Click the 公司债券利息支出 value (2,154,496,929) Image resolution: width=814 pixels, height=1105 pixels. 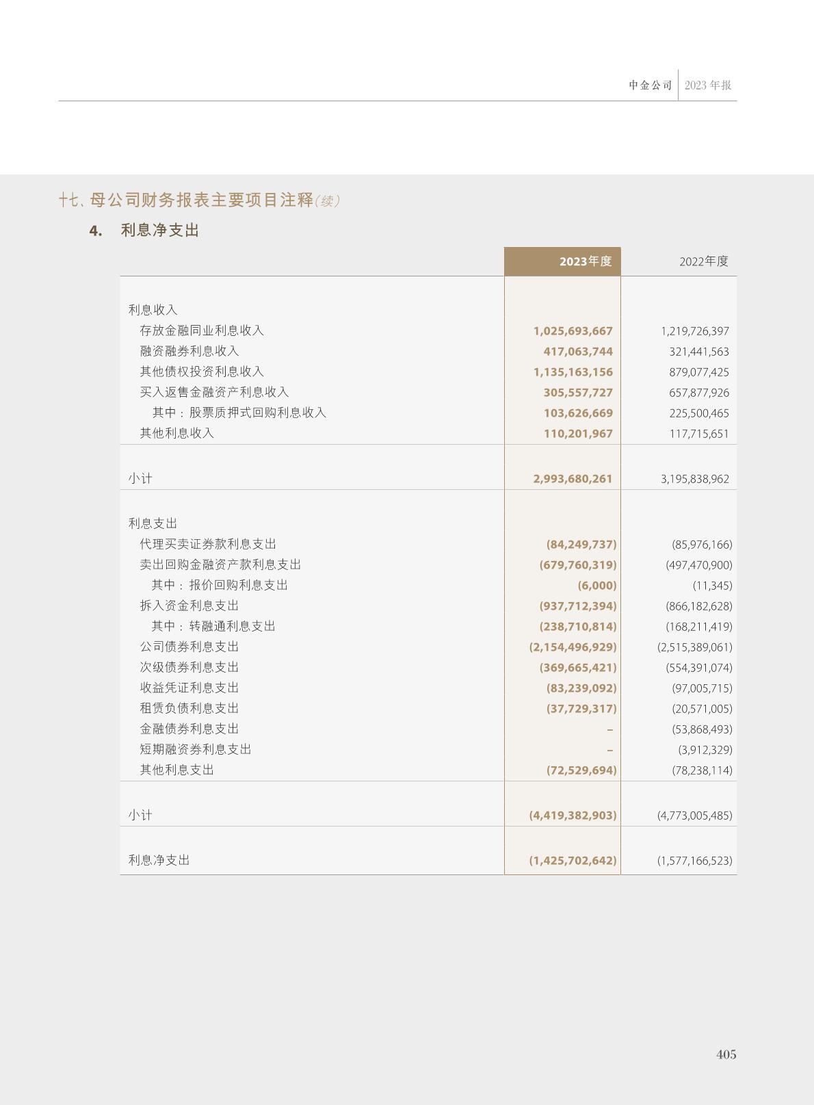coord(573,647)
